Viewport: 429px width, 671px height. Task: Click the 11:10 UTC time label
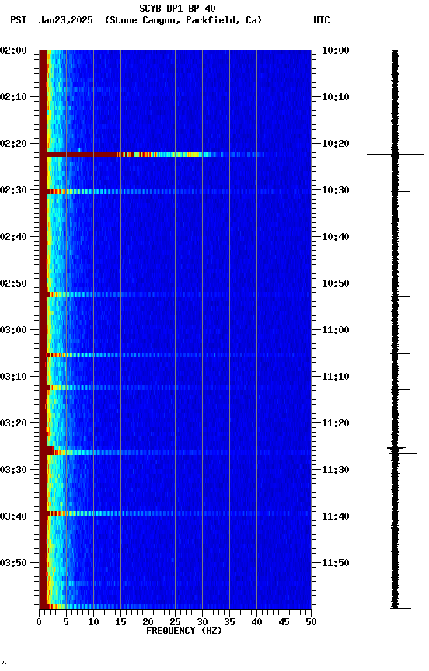(x=335, y=377)
